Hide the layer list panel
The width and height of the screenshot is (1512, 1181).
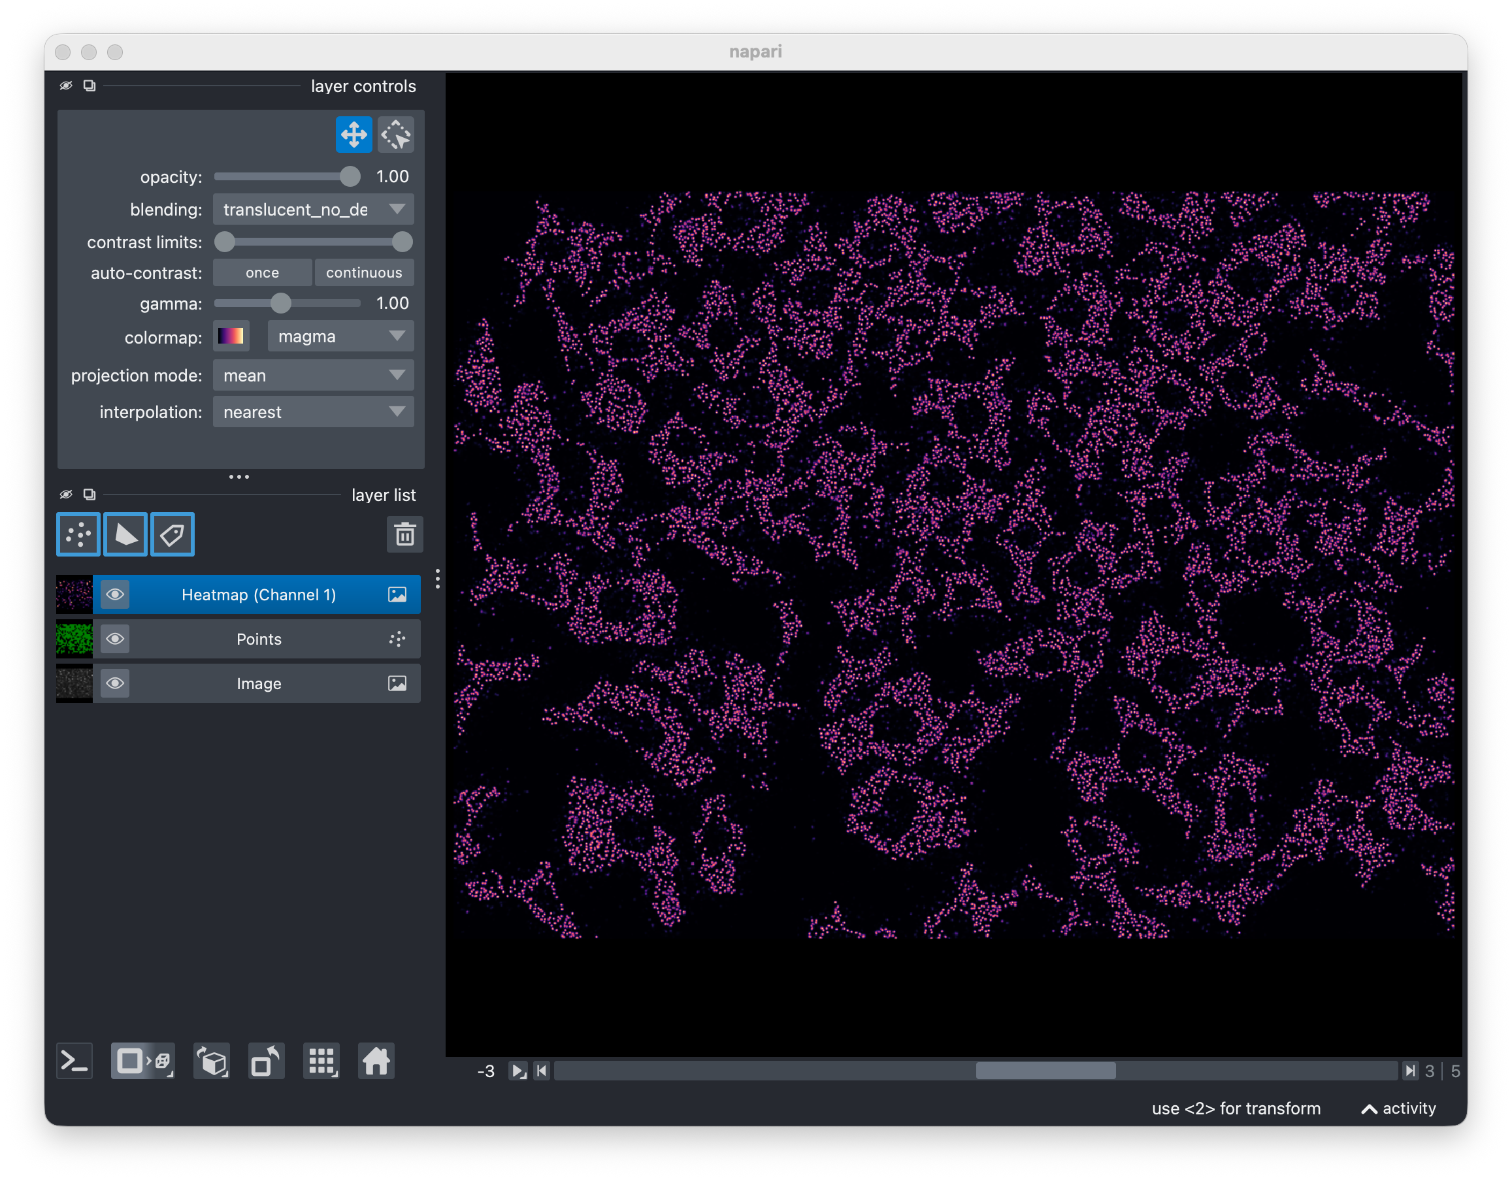(x=66, y=494)
